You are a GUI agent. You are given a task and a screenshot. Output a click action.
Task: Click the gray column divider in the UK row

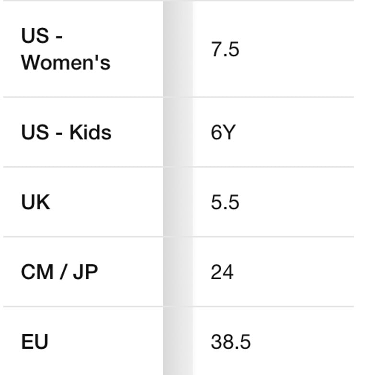(178, 202)
